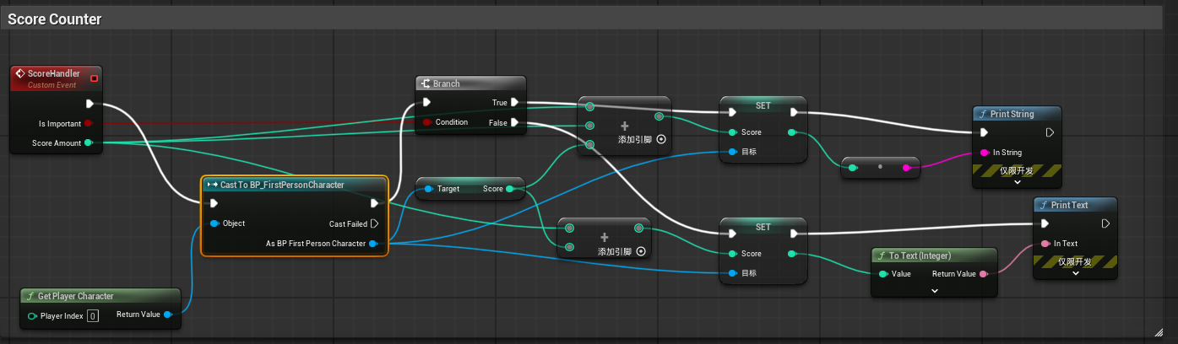Click the As BP First Person Character pin
The width and height of the screenshot is (1178, 344).
(x=373, y=244)
